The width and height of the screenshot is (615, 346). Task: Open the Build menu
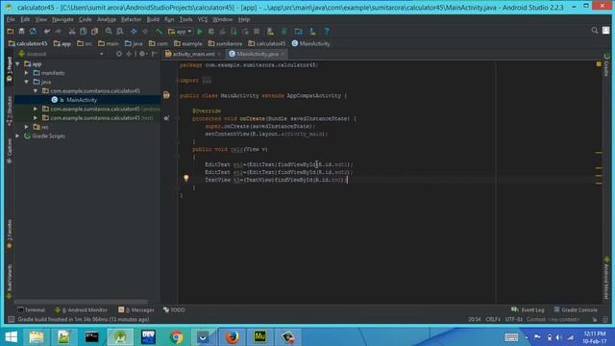tap(153, 19)
